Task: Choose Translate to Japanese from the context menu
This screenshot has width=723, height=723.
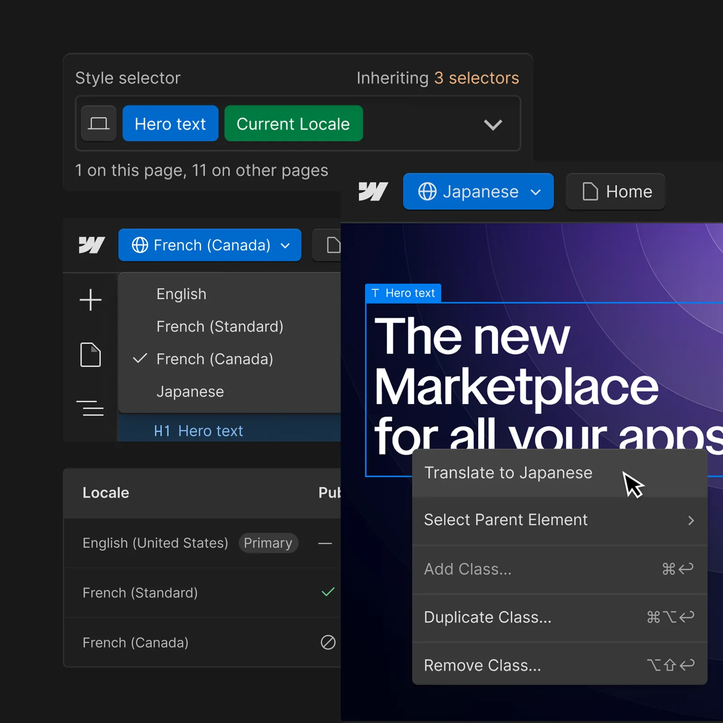Action: click(508, 473)
